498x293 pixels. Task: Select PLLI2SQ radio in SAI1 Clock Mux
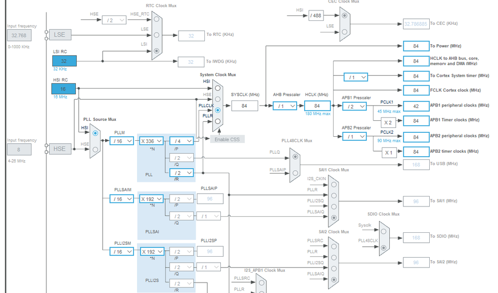334,207
